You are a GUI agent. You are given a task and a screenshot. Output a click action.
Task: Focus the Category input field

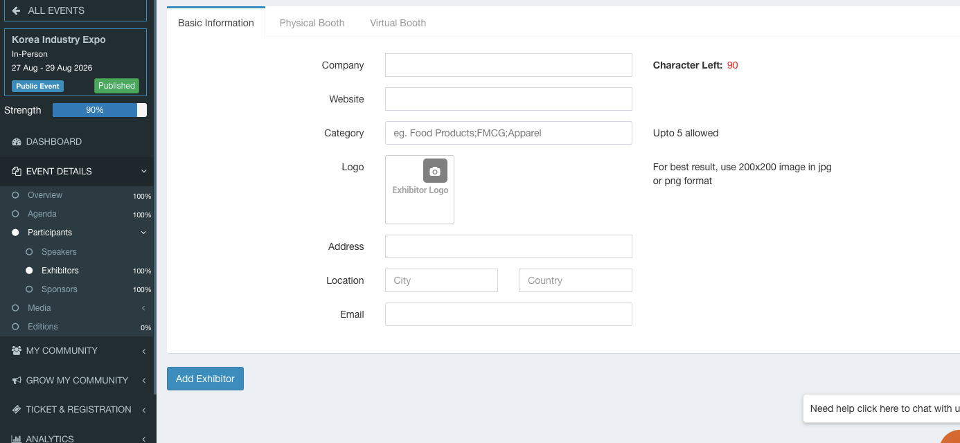508,133
